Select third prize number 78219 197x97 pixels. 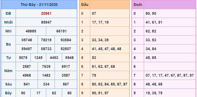[x=46, y=40]
